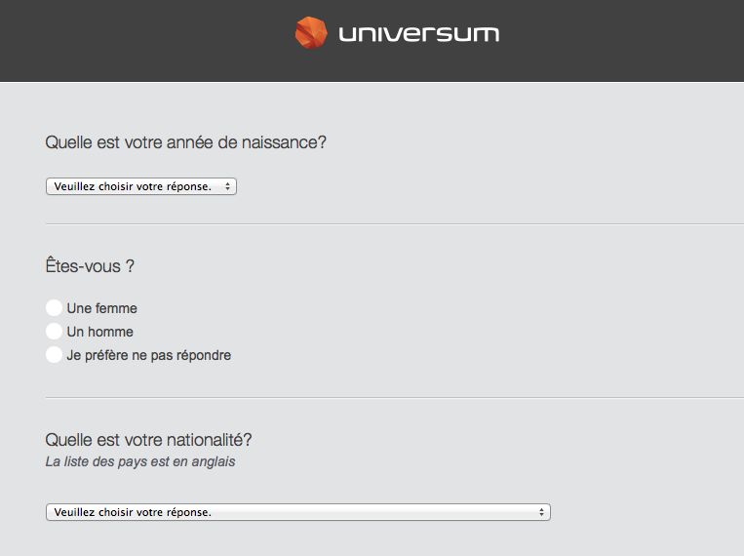
Task: Click the "Quelle est votre nationalité?" heading
Action: pos(148,440)
